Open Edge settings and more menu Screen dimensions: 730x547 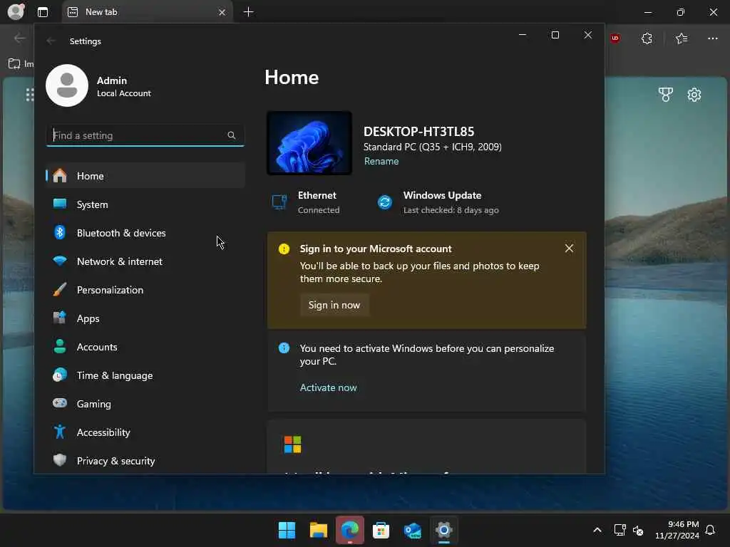pyautogui.click(x=713, y=38)
